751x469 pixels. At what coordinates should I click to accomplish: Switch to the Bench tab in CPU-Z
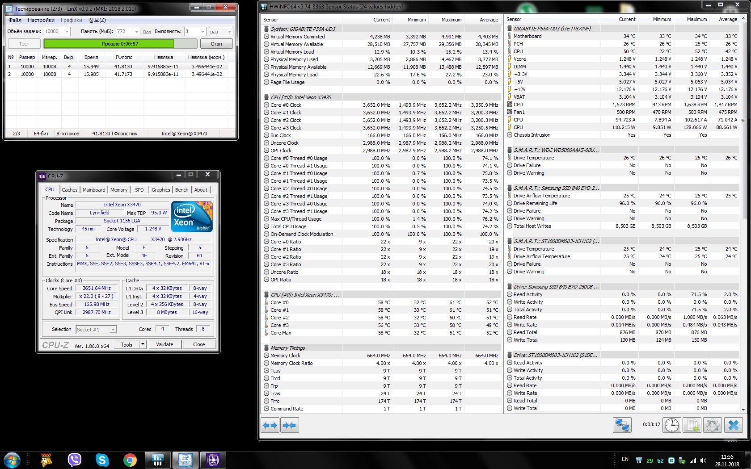[182, 190]
